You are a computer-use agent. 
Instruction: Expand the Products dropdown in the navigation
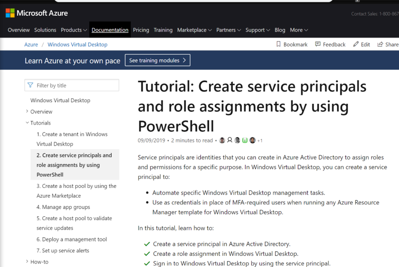coord(74,30)
